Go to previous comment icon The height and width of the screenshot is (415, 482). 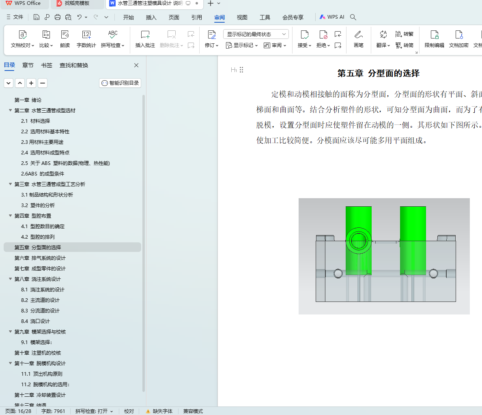point(191,34)
